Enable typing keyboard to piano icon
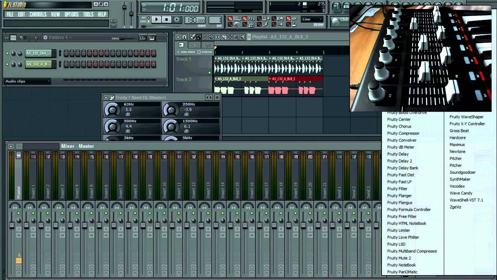 (237, 19)
